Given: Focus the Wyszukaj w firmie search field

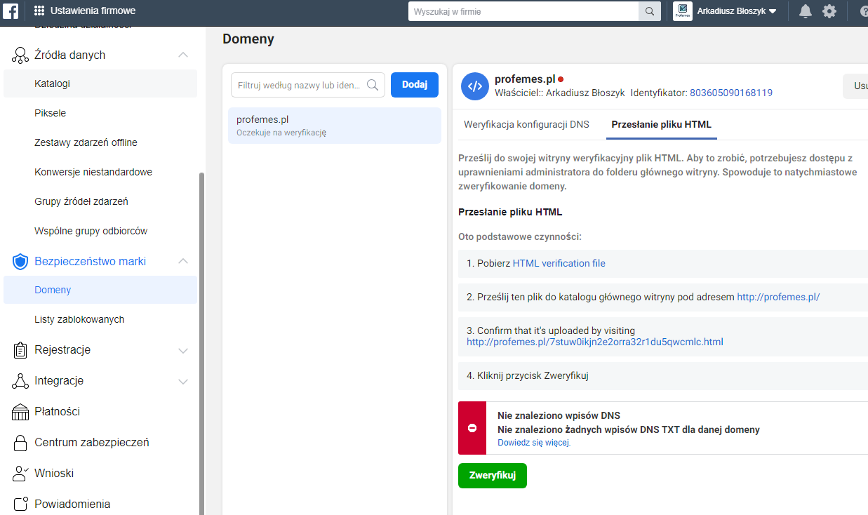Looking at the screenshot, I should coord(523,11).
